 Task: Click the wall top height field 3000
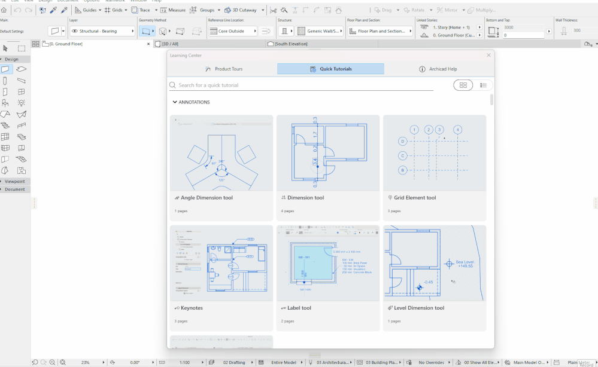click(524, 27)
